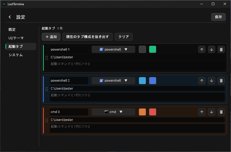Move powershell 1 tab down

click(211, 49)
